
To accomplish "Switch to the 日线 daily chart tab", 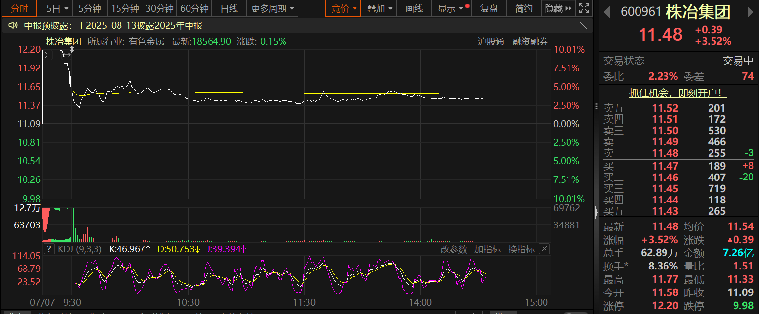I will point(229,8).
